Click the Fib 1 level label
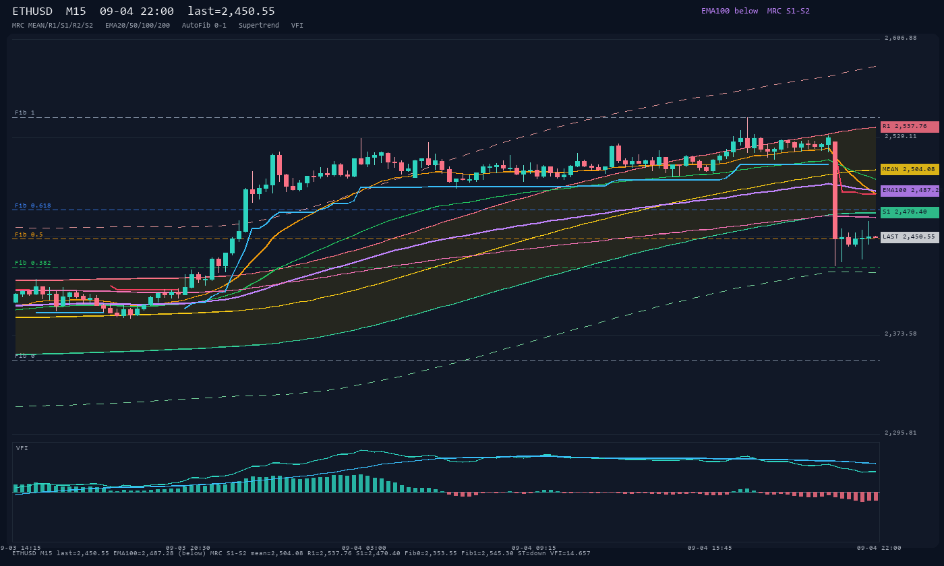Image resolution: width=944 pixels, height=566 pixels. pyautogui.click(x=25, y=113)
